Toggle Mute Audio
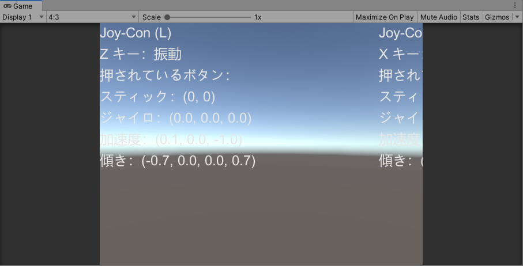 (x=439, y=17)
